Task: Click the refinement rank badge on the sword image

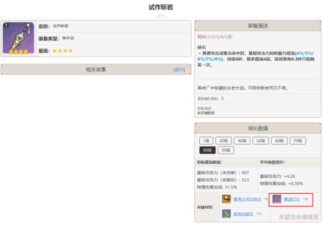Action: [5, 25]
